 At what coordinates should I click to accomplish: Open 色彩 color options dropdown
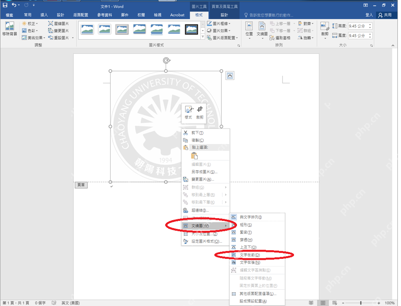30,30
